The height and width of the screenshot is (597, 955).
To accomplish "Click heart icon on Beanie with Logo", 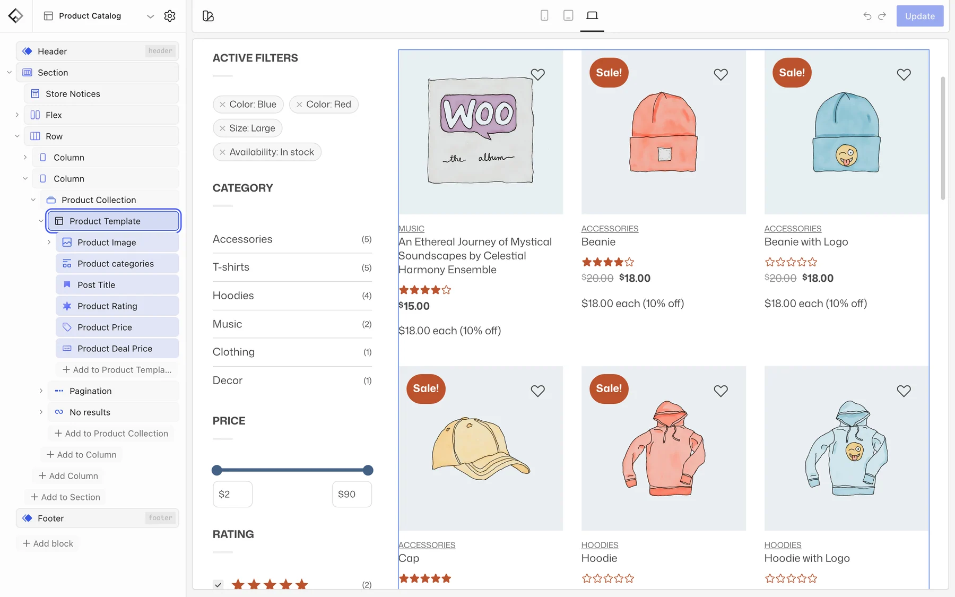I will 904,74.
